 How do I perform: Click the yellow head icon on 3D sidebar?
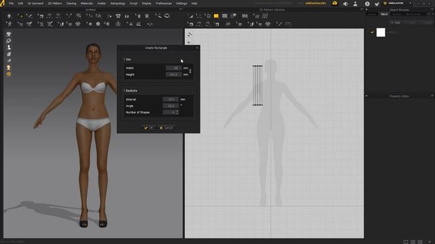9,68
